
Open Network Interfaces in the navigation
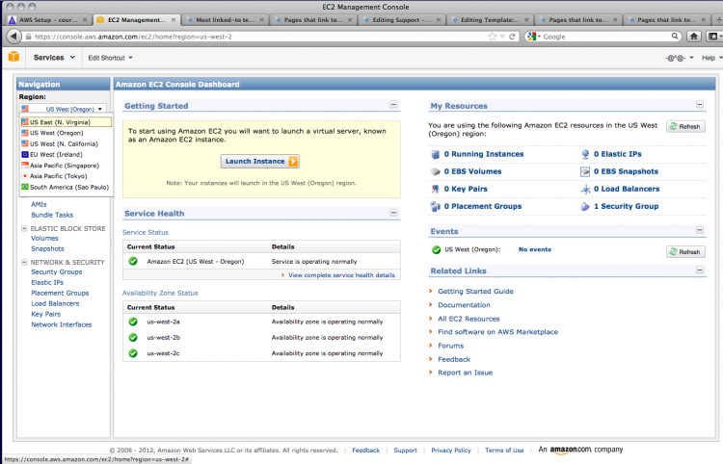coord(62,324)
